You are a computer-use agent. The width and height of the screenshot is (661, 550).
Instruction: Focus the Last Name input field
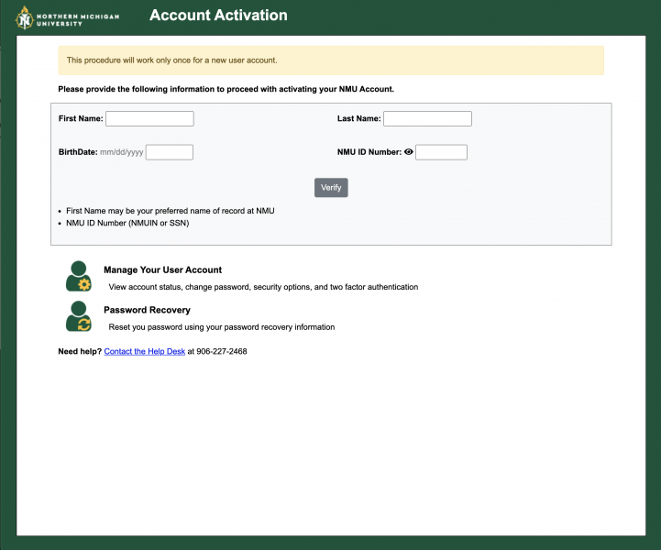pos(427,119)
